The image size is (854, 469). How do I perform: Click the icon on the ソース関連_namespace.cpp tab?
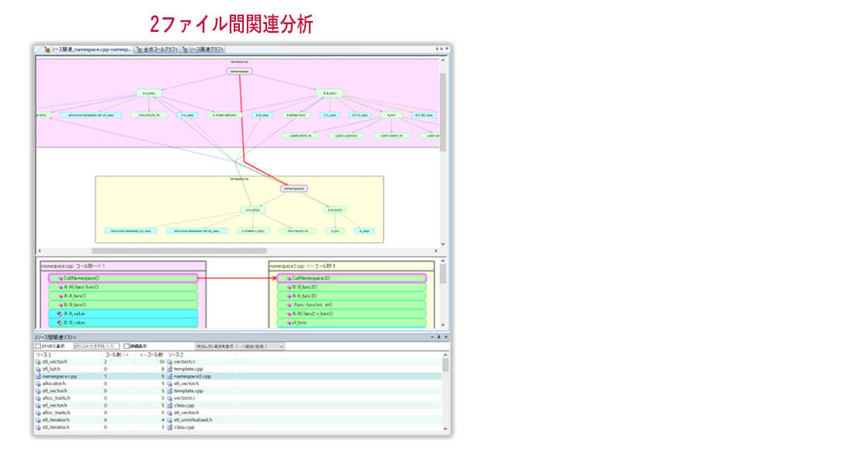click(47, 50)
